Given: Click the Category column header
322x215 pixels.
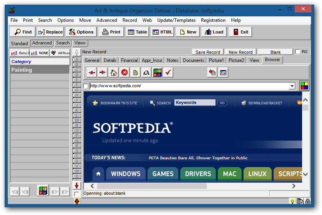Looking at the screenshot, I should [x=40, y=62].
